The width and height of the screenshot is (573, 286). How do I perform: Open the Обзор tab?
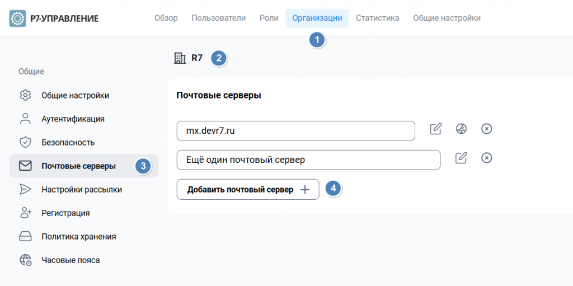click(166, 18)
